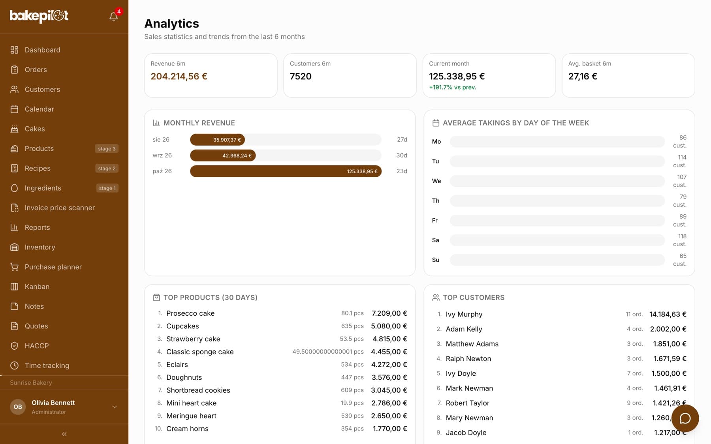Click the Ingredients egg icon
Image resolution: width=711 pixels, height=444 pixels.
(x=15, y=188)
